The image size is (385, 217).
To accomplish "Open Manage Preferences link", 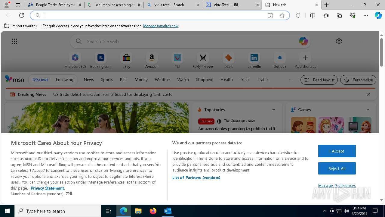I will point(337,185).
